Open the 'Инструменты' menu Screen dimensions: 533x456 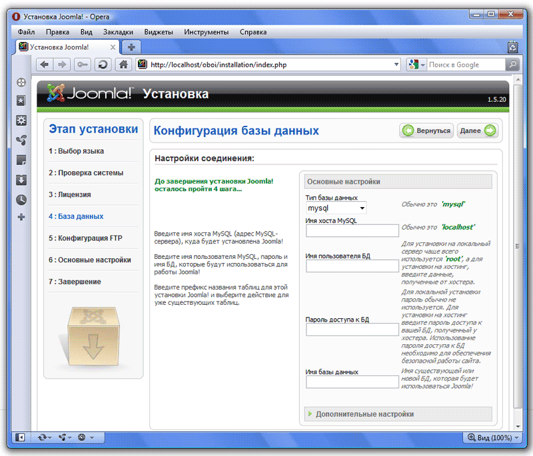(206, 32)
